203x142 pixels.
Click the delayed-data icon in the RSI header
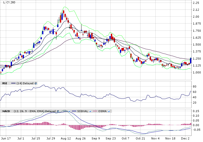point(36,83)
